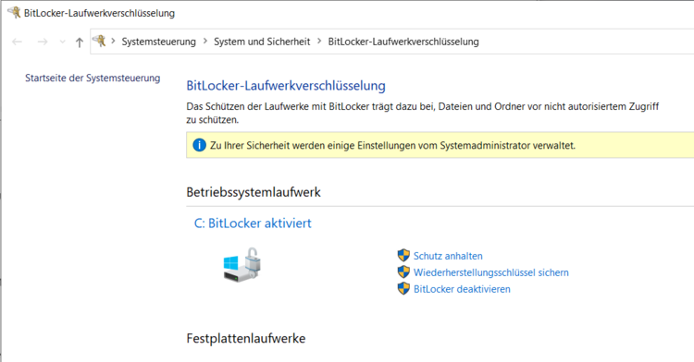Expand chevron after Systemsteuerung in breadcrumb

pos(204,41)
